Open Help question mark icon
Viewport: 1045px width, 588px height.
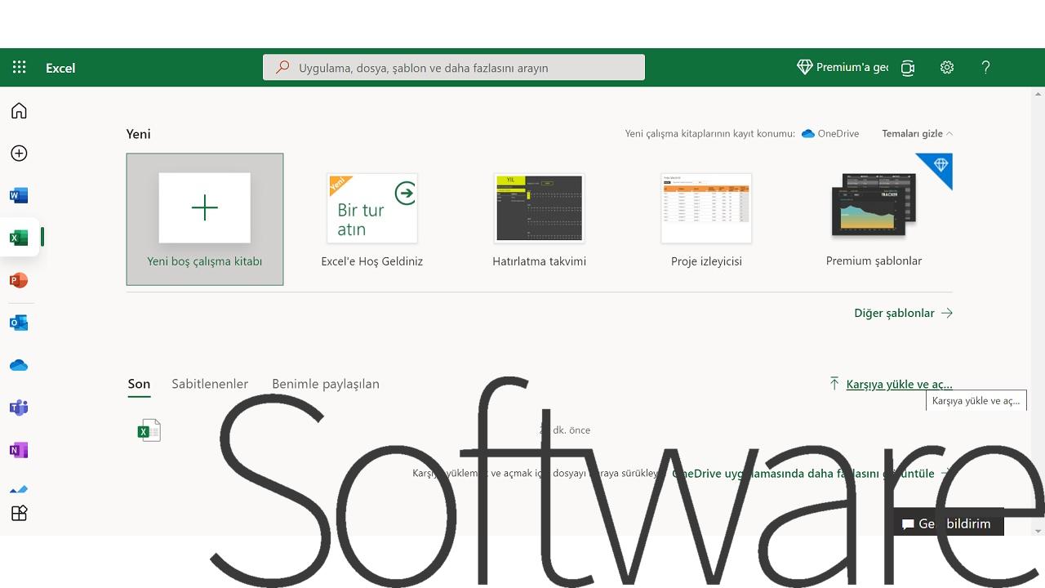pyautogui.click(x=985, y=68)
